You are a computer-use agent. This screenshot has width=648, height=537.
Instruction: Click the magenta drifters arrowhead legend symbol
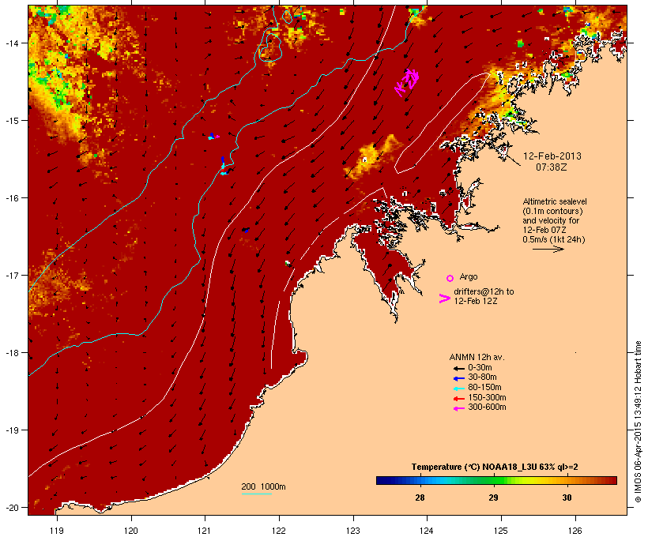tap(444, 299)
